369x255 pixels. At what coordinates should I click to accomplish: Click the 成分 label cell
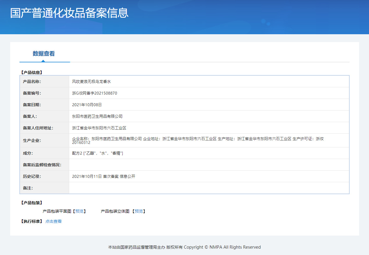[44, 153]
